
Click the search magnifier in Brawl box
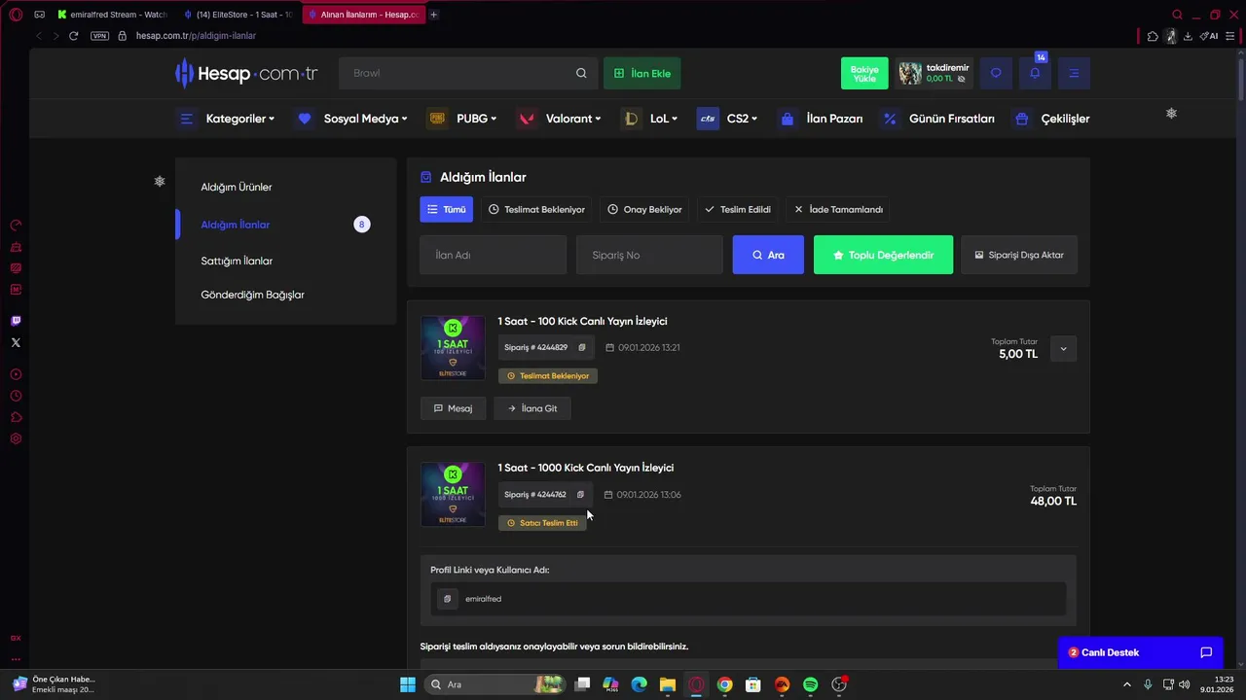pos(581,73)
